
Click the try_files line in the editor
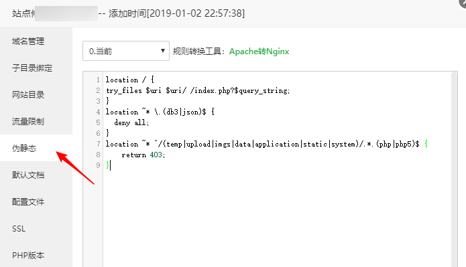pyautogui.click(x=198, y=90)
